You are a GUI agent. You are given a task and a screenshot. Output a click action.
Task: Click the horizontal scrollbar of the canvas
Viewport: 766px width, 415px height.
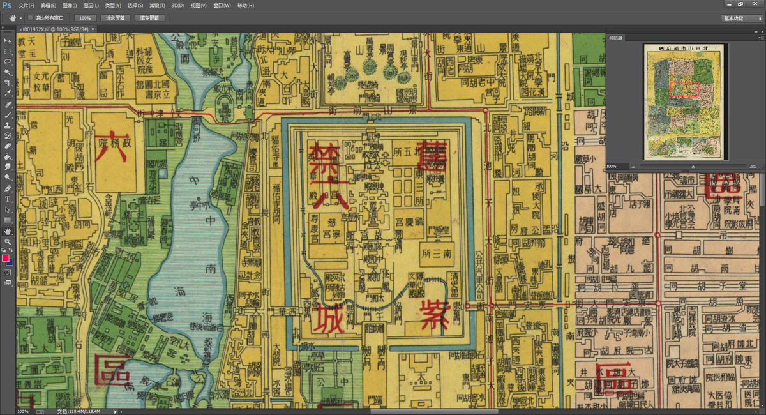[433, 412]
